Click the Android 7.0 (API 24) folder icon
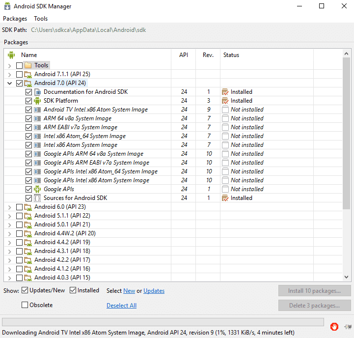Screen dimensions: 354x338 tap(28, 83)
